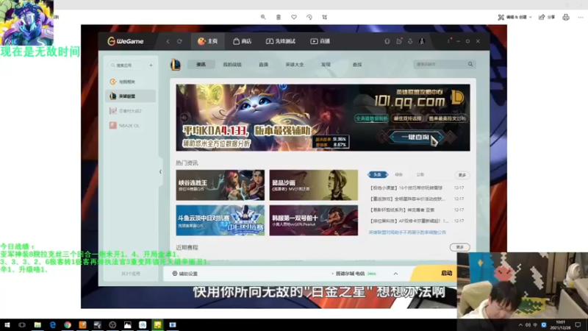Open the 斗鱼云顶中日对抗赛 card
The image size is (588, 331).
pos(220,220)
